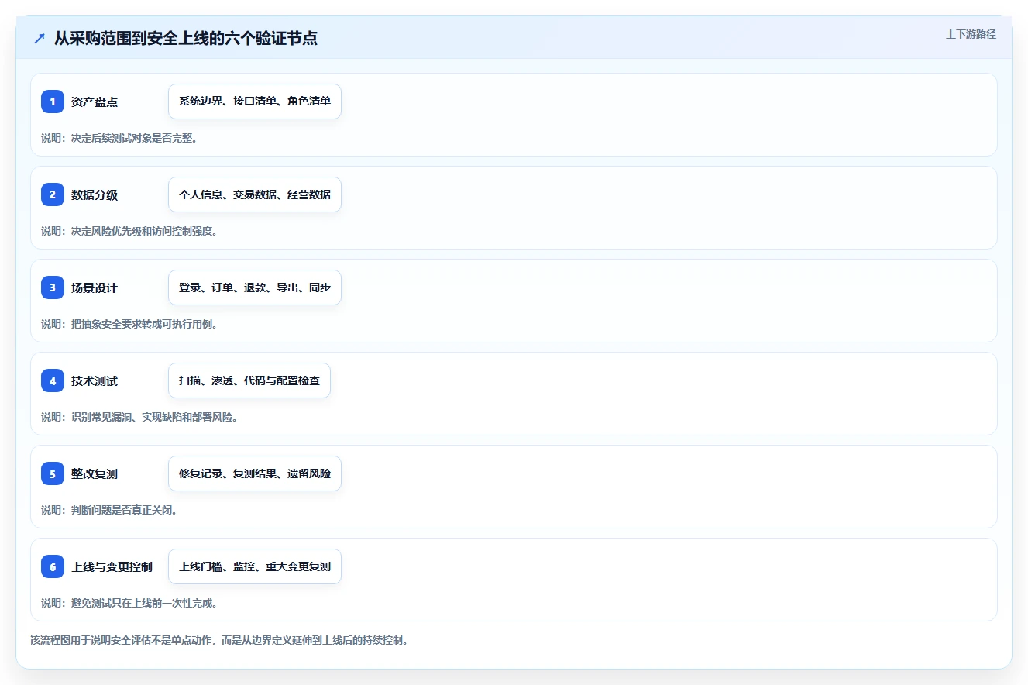
Task: Click the 资产盘点 step name
Action: point(95,102)
